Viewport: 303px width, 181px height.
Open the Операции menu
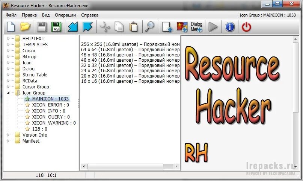coord(65,15)
